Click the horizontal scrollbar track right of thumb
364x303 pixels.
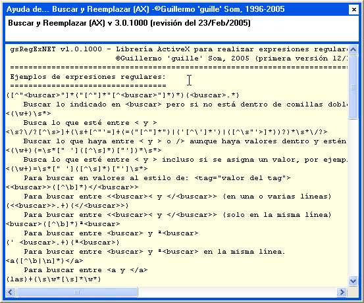click(x=237, y=292)
